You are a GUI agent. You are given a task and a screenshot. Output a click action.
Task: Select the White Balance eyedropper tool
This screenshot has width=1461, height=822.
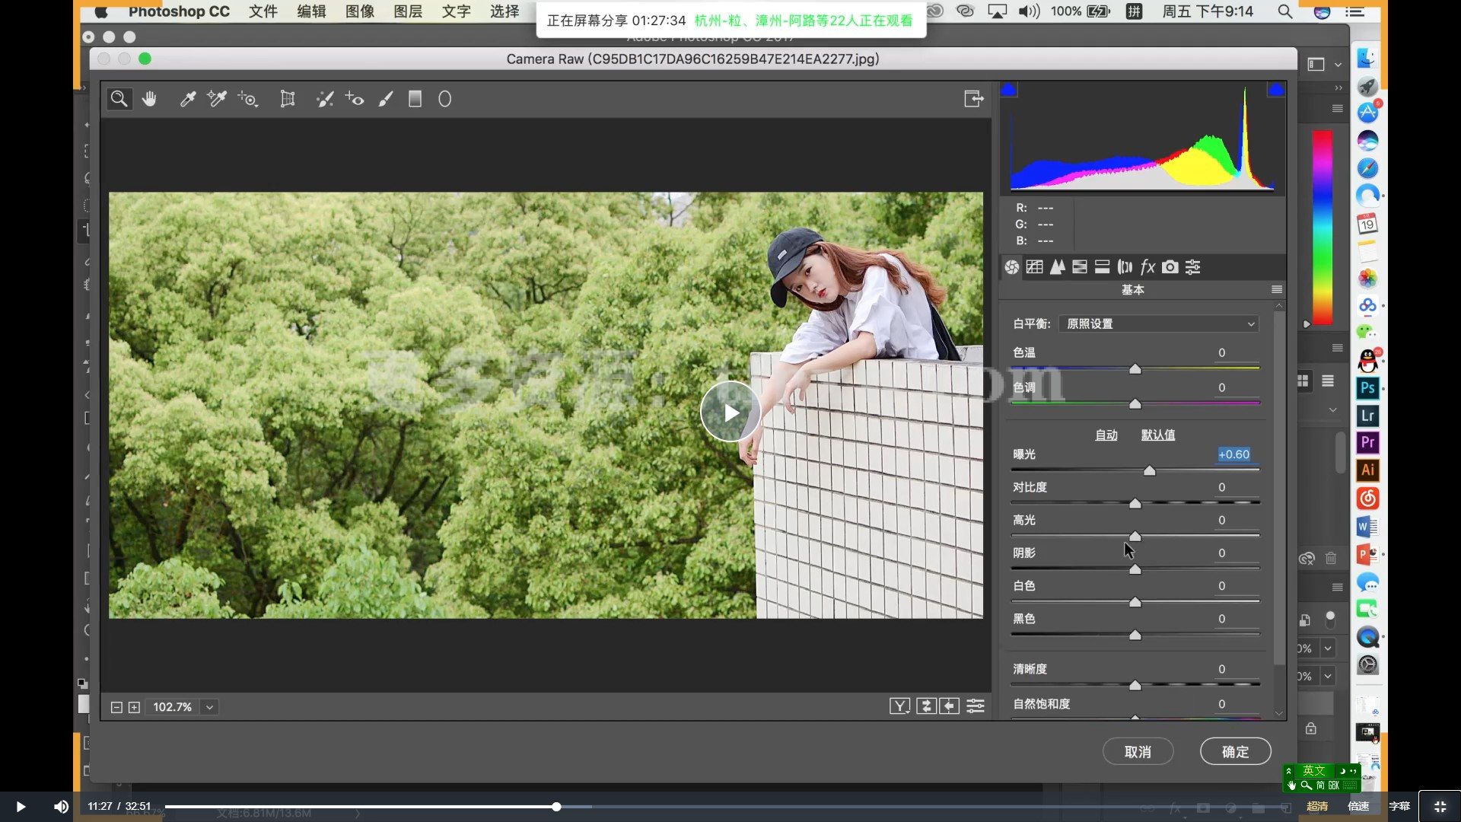(187, 99)
